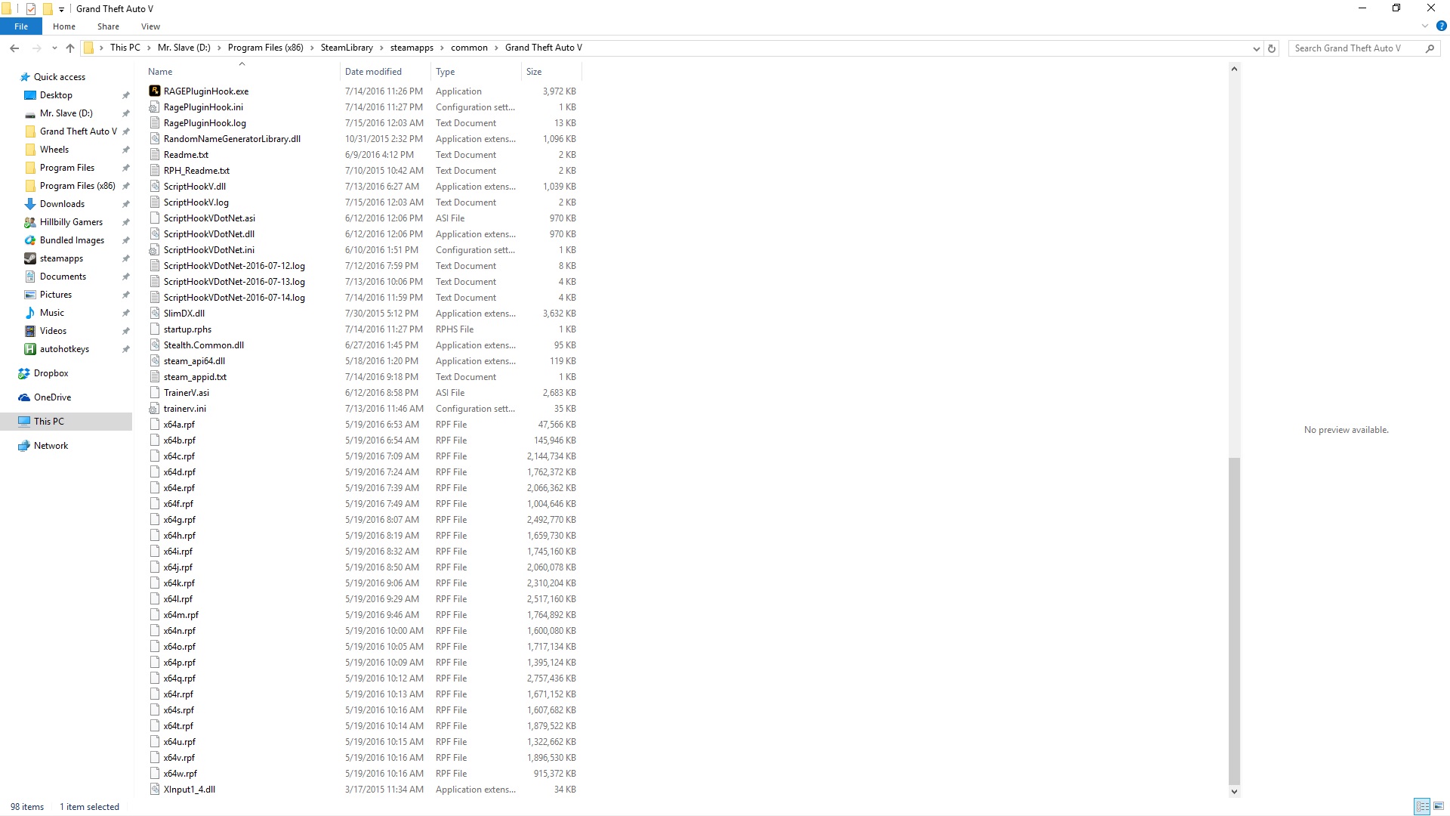Sort by the Date modified column header

click(373, 72)
